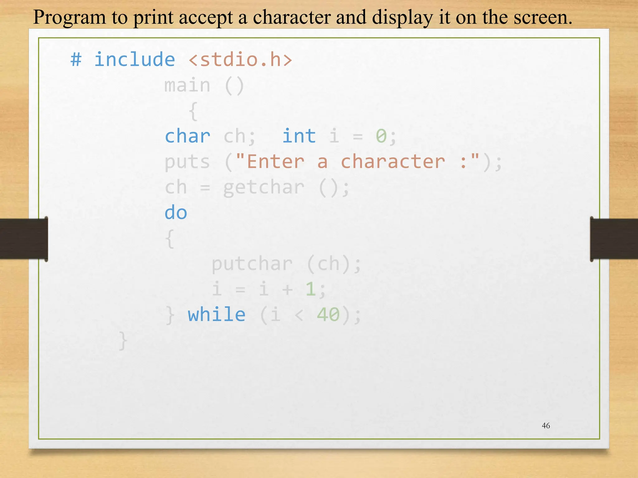Click the zero value in 'i = 0'
Viewport: 638px width, 478px height.
[x=381, y=136]
